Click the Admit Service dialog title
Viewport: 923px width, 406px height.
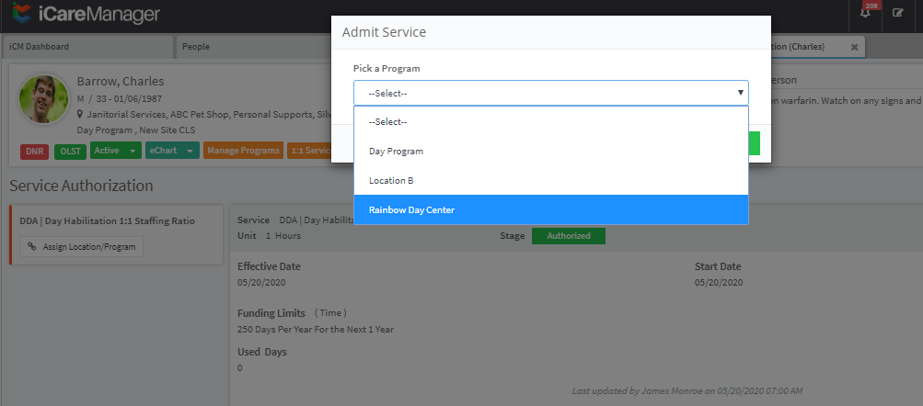pyautogui.click(x=384, y=32)
